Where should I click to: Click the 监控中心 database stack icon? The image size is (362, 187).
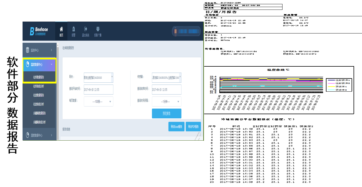(27, 50)
